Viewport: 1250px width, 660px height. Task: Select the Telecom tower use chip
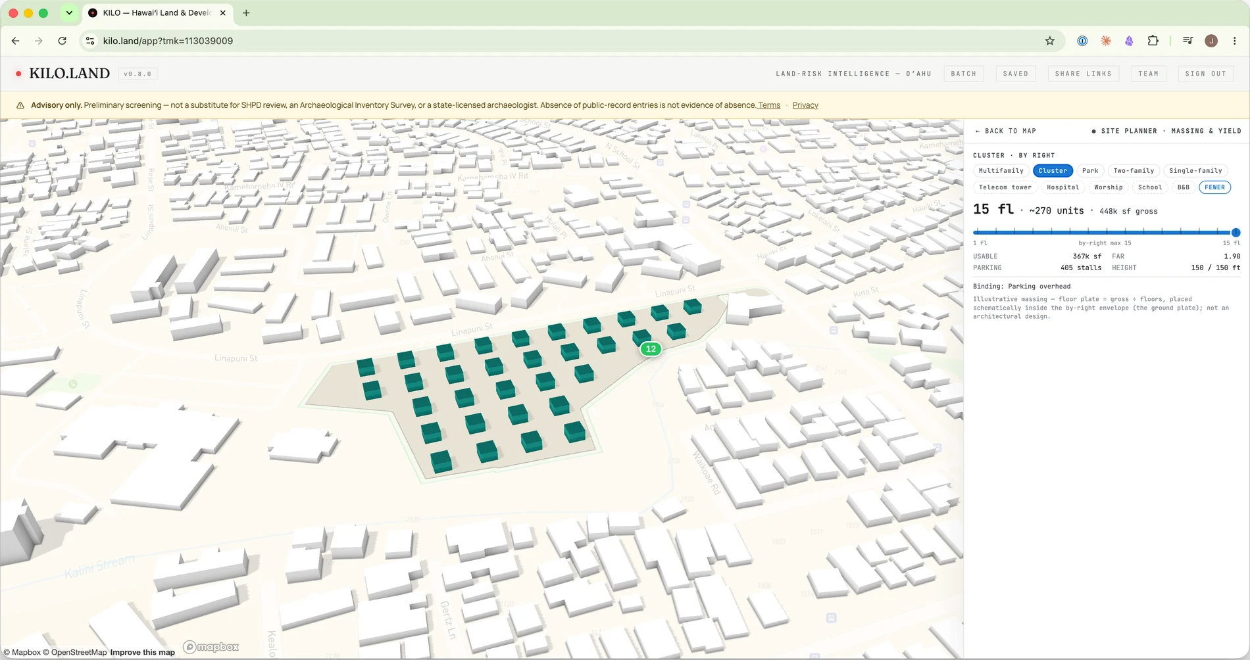coord(1005,187)
